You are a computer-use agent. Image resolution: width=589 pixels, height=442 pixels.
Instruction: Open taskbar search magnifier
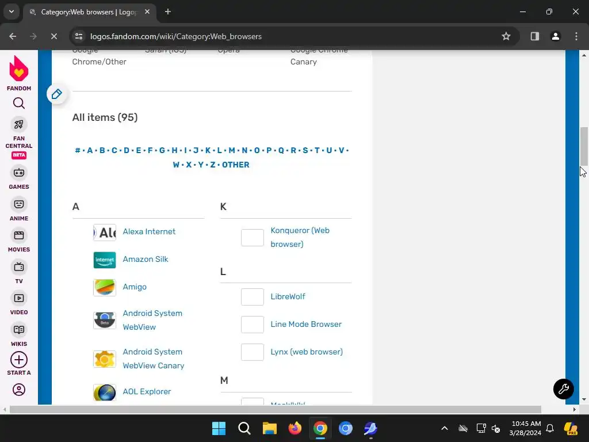click(x=244, y=428)
